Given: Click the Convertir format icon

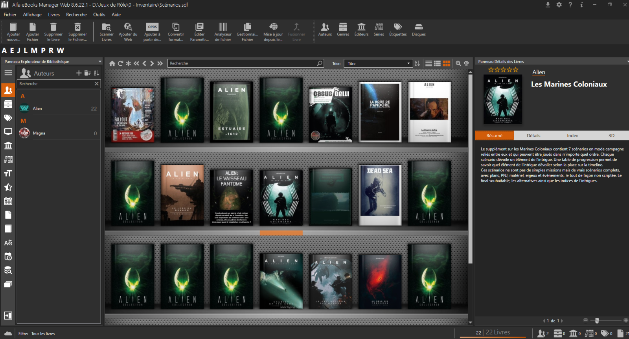Looking at the screenshot, I should click(x=176, y=27).
